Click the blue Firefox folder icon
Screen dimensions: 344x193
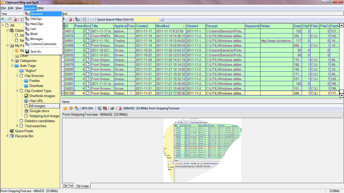26,81
